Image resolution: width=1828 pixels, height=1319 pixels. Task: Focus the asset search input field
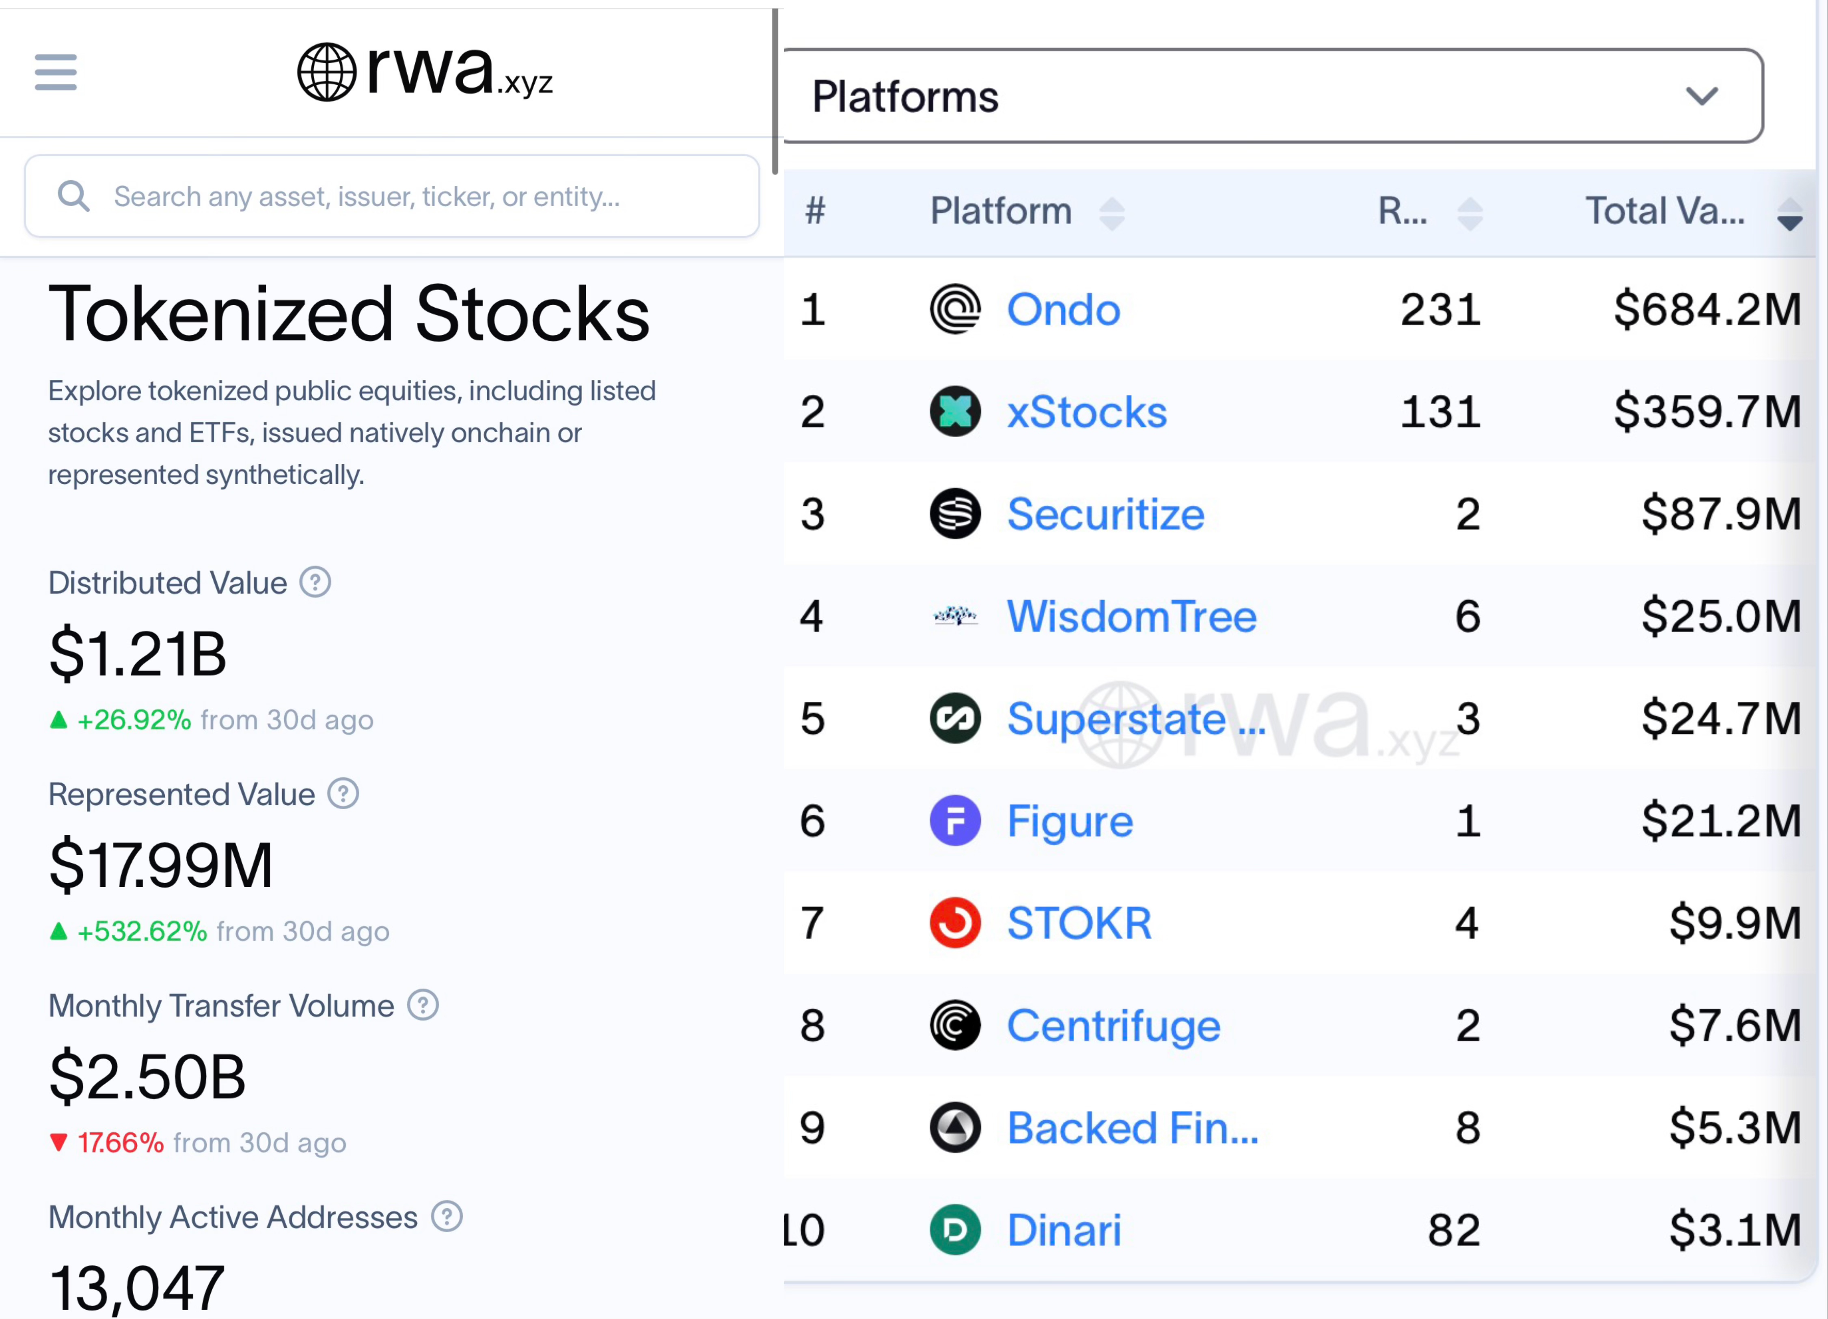[392, 196]
